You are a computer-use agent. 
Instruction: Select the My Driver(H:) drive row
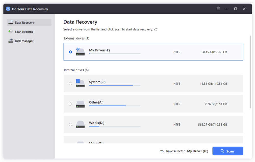tap(153, 52)
